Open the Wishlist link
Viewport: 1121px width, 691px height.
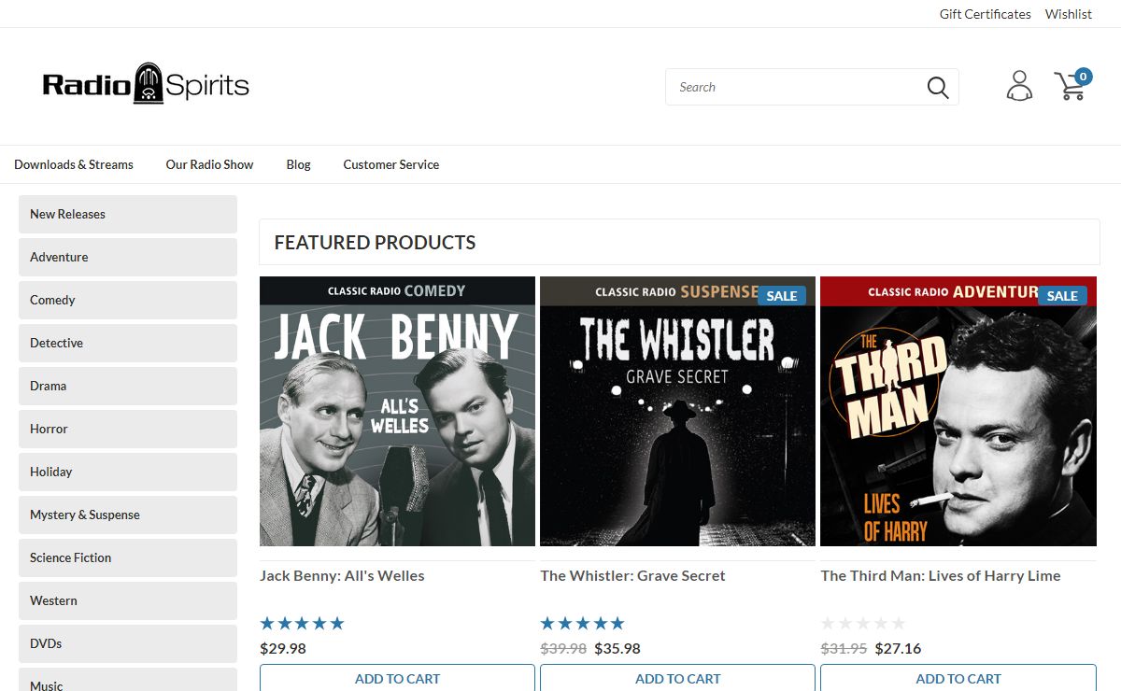1068,14
